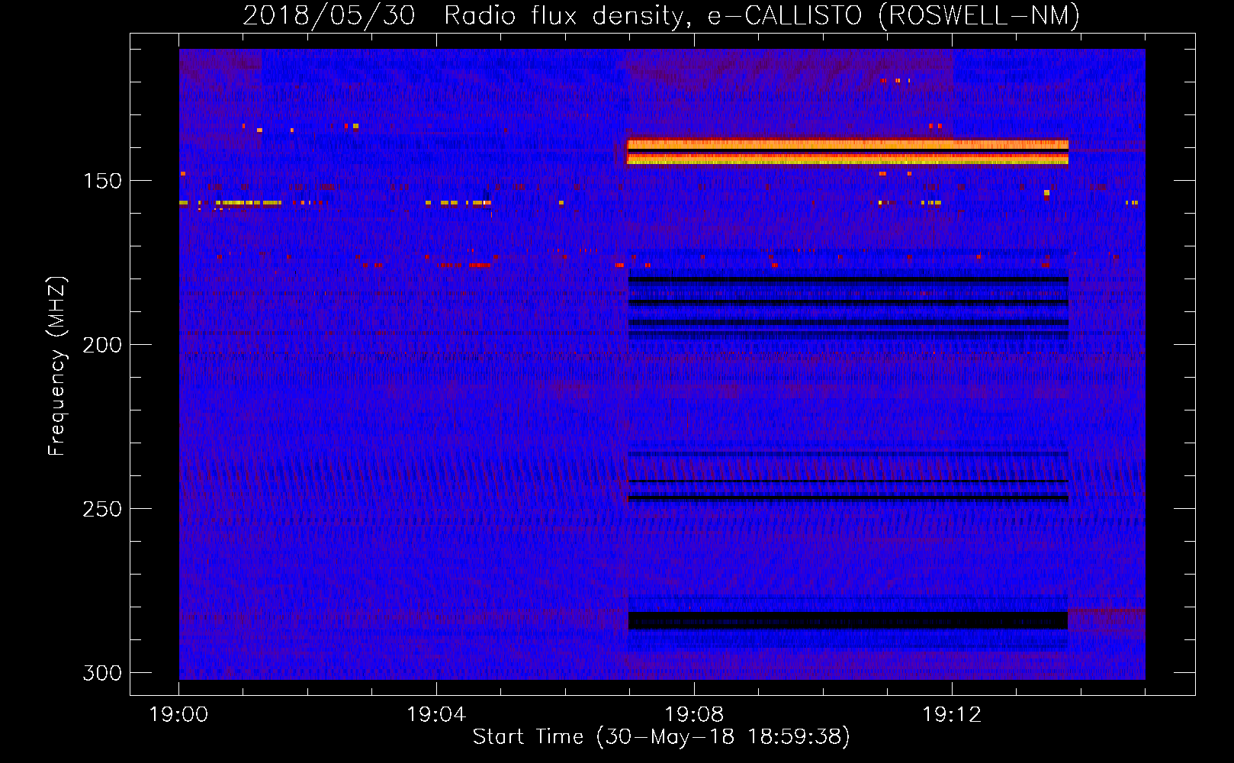
Task: Click the 'Start Time (30-May-18 18:59:38)' label
Action: click(x=661, y=737)
